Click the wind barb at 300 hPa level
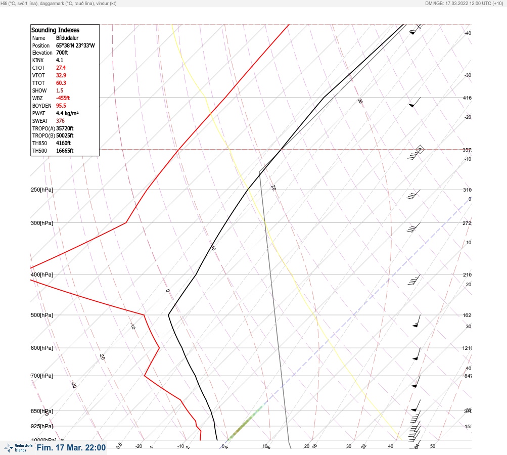The width and height of the screenshot is (507, 455). [x=413, y=227]
